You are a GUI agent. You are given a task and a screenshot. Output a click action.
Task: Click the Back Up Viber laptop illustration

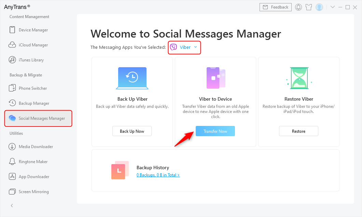(132, 78)
